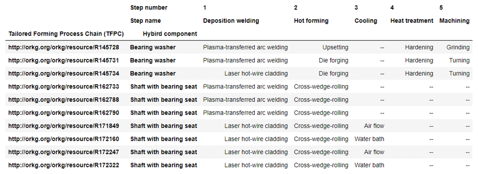Select the Machining column header
478x174 pixels.
(454, 21)
